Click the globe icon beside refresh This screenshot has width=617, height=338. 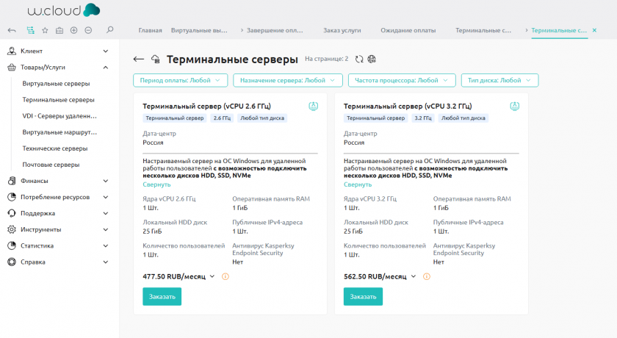click(372, 59)
